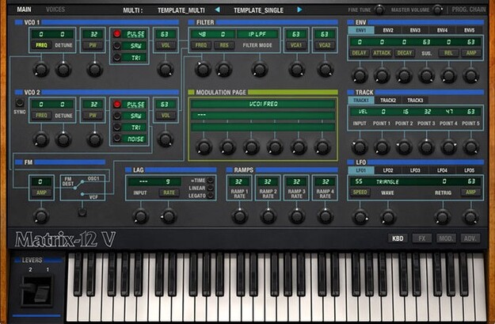Click the envelope ATTACK knob
This screenshot has width=495, height=324.
(x=382, y=75)
